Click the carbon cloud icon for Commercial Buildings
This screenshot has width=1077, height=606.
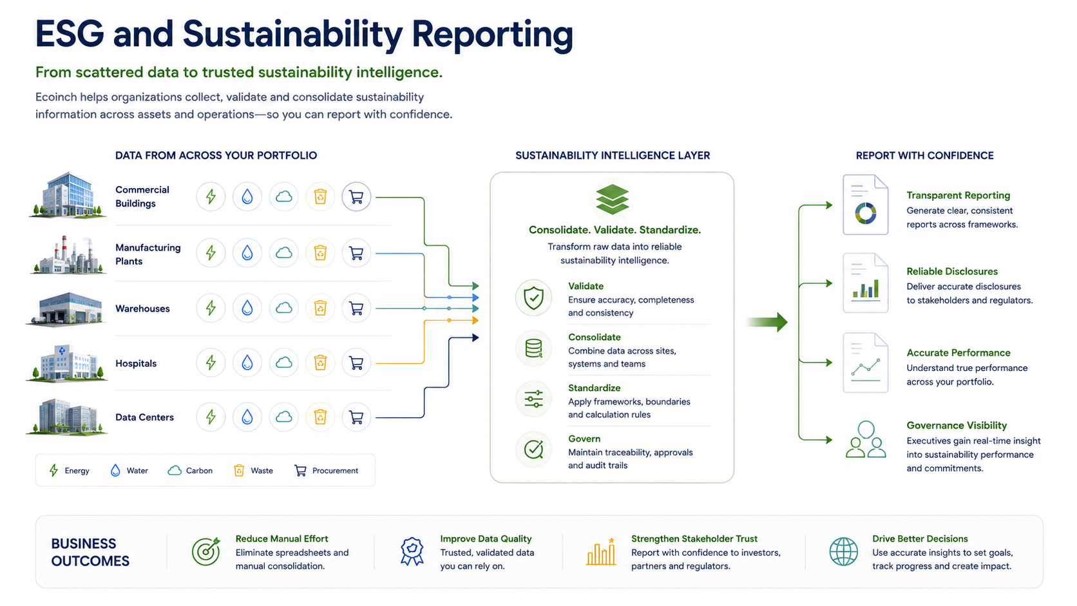click(x=283, y=196)
